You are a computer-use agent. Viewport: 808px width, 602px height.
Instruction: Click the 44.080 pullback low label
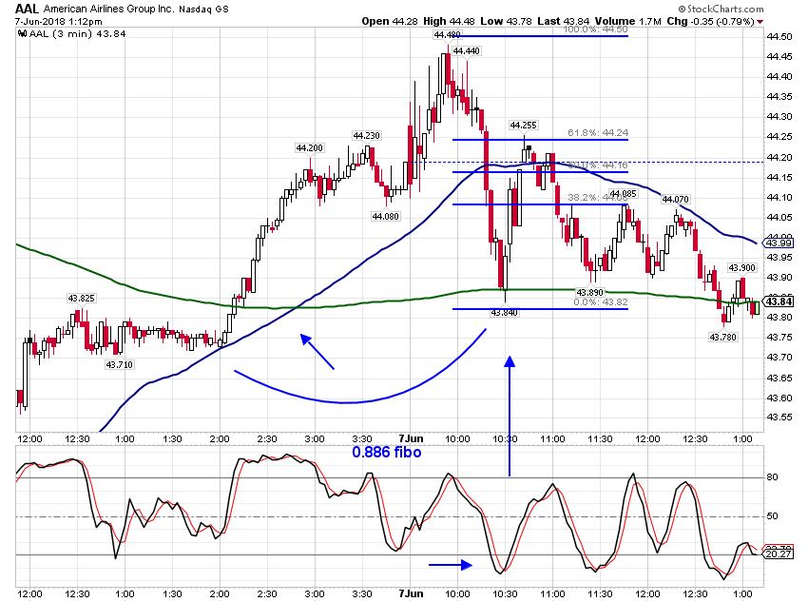coord(385,217)
